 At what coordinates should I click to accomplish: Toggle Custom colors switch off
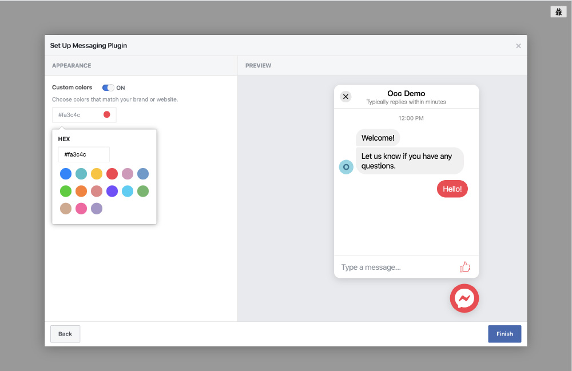coord(108,87)
